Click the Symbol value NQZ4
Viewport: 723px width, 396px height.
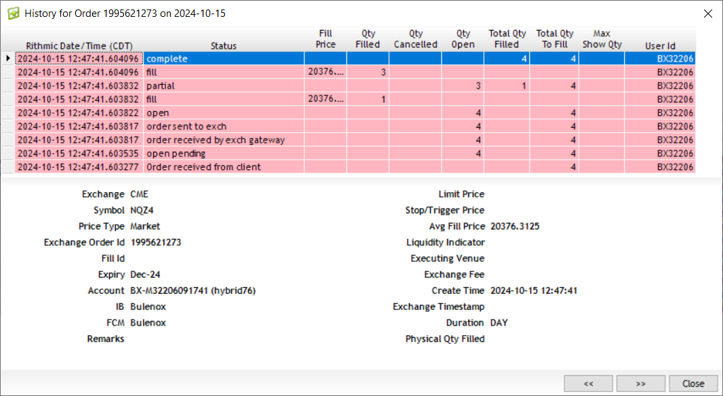[x=142, y=210]
